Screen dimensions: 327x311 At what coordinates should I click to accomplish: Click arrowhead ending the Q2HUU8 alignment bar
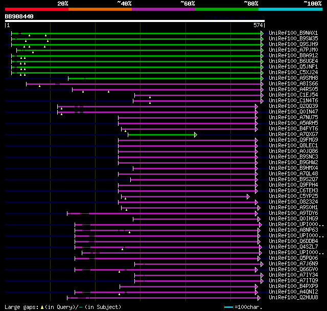(x=259, y=298)
